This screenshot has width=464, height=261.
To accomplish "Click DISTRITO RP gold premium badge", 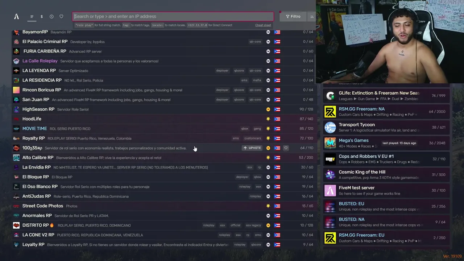I will (x=268, y=225).
